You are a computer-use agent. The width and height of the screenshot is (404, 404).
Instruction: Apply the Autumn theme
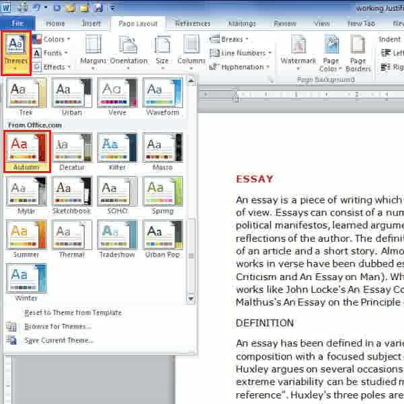[27, 151]
